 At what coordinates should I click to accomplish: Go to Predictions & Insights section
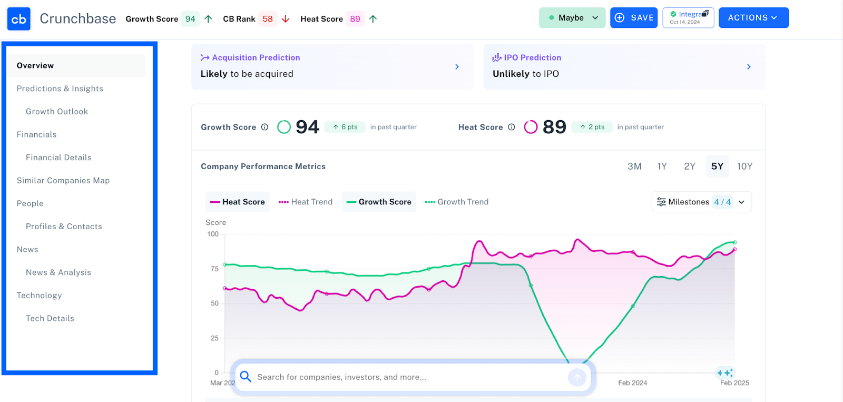tap(60, 89)
